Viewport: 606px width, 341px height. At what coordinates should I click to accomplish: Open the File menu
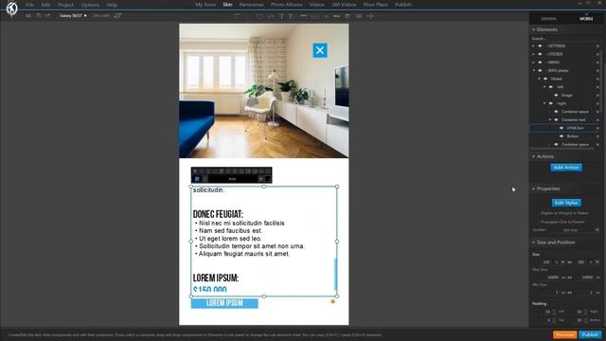click(x=29, y=5)
